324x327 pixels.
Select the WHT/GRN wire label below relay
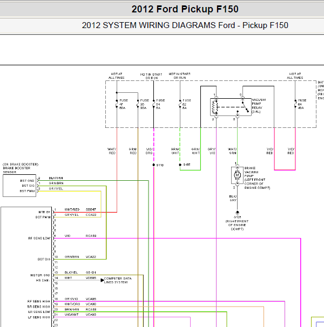[232, 151]
